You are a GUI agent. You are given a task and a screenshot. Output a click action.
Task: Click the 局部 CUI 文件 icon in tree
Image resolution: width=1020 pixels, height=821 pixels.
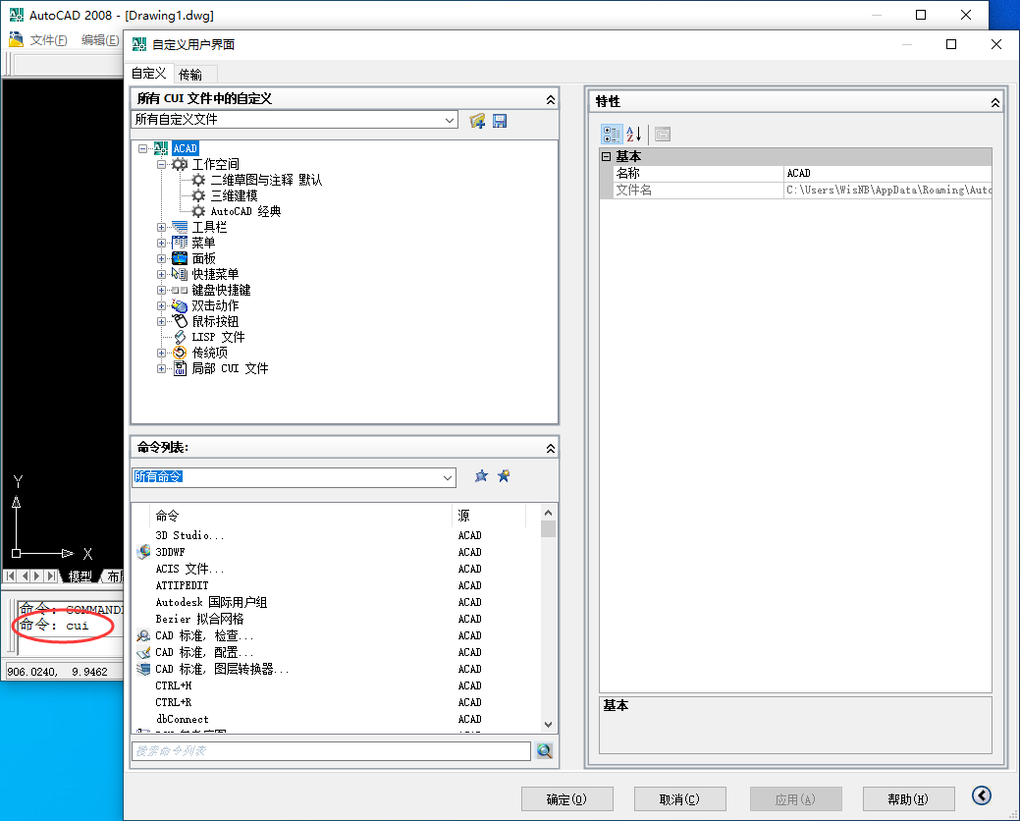click(180, 368)
